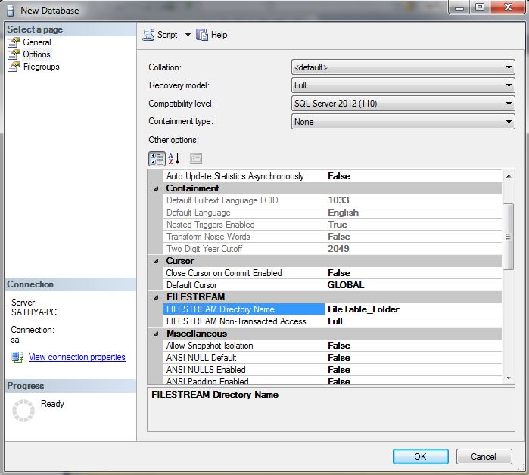The image size is (529, 475).
Task: Click the OK button
Action: (x=420, y=456)
